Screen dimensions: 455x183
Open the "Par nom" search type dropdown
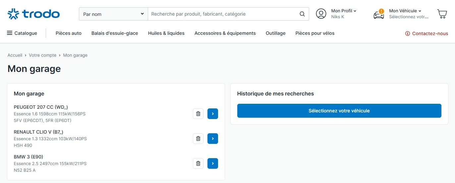point(113,14)
